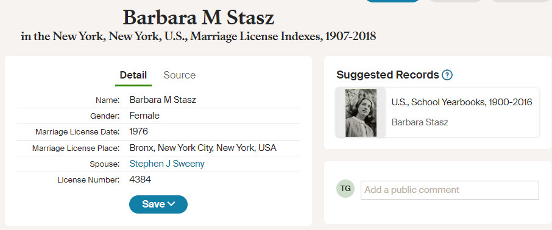Click the Gender value Female
552x230 pixels.
pos(144,116)
